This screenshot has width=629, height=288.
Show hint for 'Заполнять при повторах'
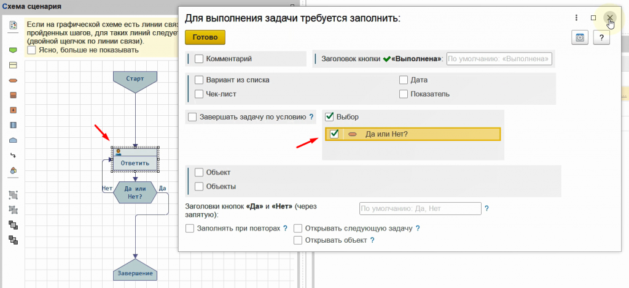click(285, 229)
